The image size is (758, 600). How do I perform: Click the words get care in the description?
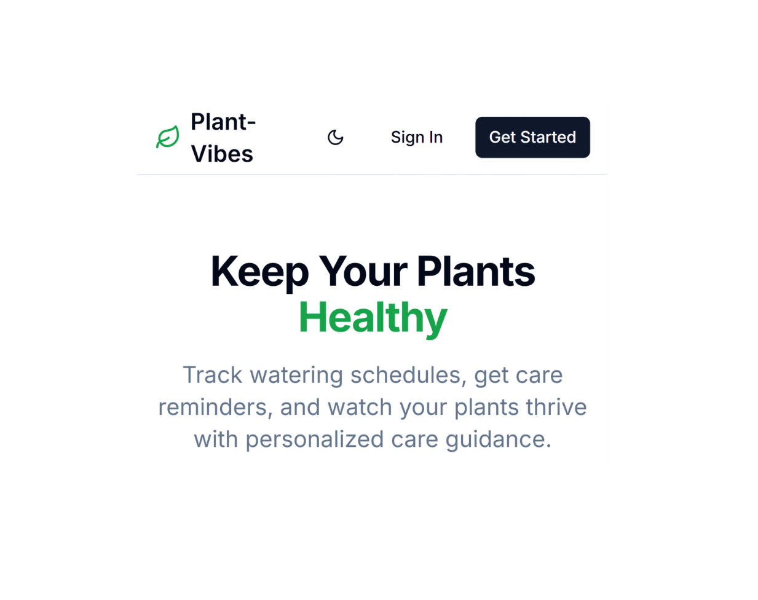[x=518, y=375]
